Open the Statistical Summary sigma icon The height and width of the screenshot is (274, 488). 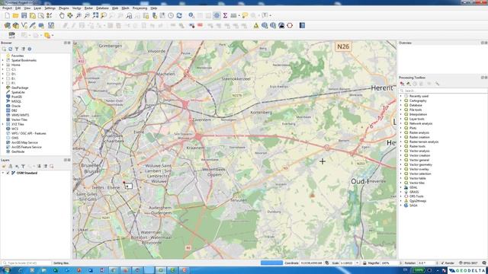(225, 15)
